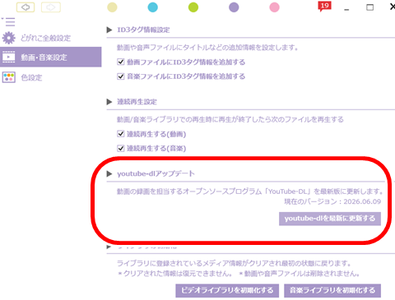Viewport: 395px width, 300px height.
Task: Click the palette icon for 色設定
Action: point(9,77)
